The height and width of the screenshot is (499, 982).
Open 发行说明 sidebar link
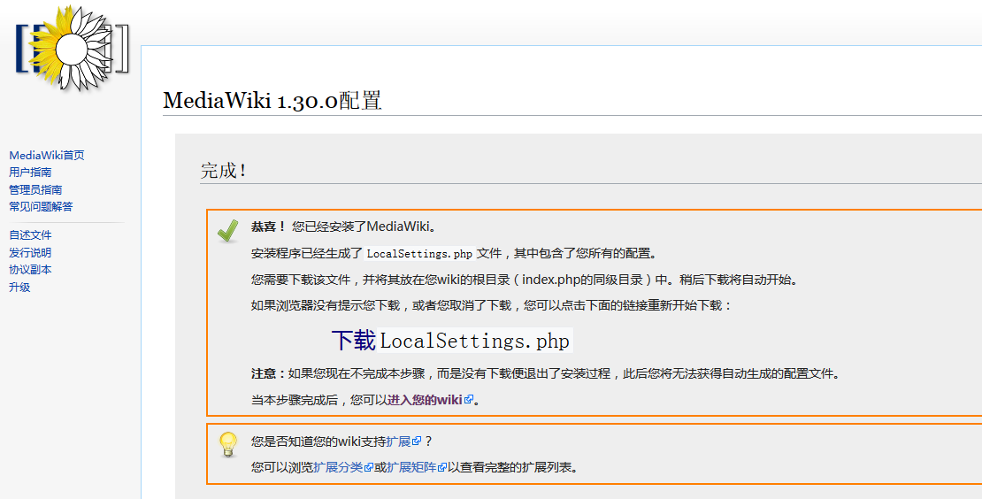(30, 253)
